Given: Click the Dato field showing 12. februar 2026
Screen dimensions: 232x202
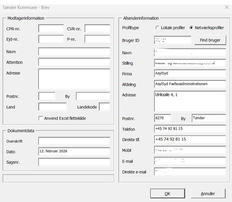Looking at the screenshot, I should [x=74, y=151].
